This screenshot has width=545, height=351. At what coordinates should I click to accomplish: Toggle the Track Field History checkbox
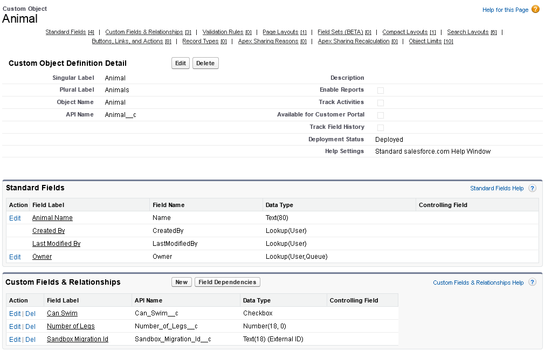(x=381, y=127)
